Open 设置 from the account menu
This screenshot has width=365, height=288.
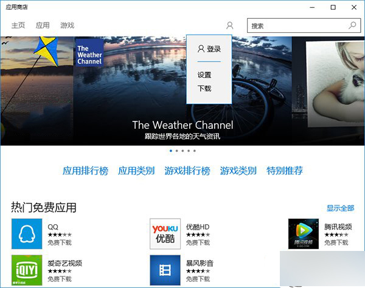204,75
